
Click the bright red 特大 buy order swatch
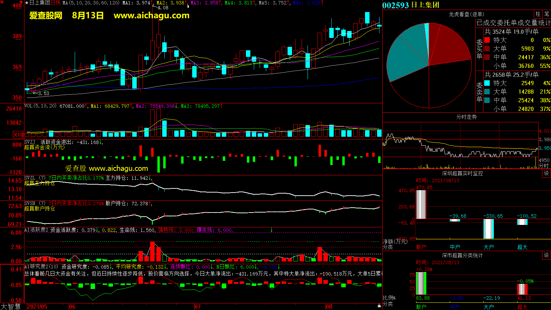[487, 40]
